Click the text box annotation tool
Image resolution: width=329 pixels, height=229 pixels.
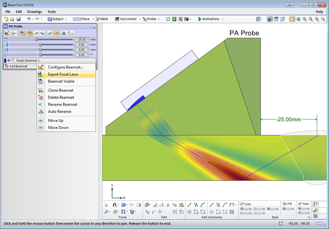[232, 212]
